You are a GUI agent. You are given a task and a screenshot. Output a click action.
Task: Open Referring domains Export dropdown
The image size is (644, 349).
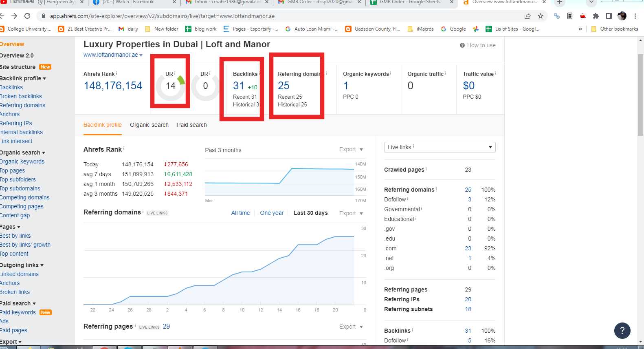tap(351, 213)
